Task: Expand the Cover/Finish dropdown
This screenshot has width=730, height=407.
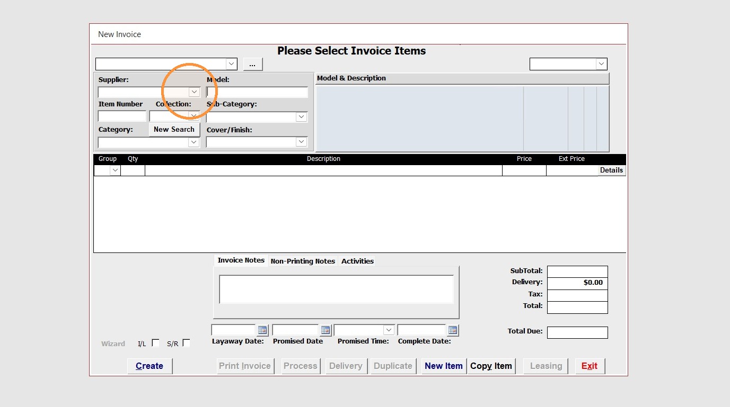Action: (302, 142)
